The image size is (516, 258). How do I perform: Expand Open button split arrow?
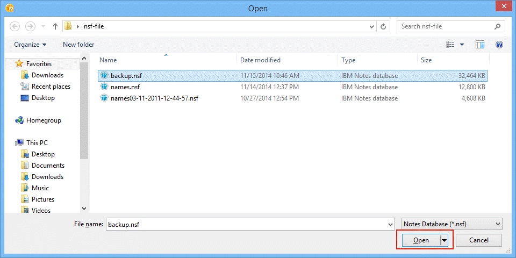[x=445, y=240]
